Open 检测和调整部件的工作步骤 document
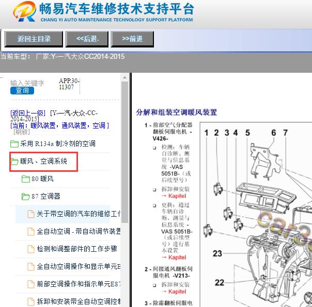This screenshot has width=312, height=307. 77,249
